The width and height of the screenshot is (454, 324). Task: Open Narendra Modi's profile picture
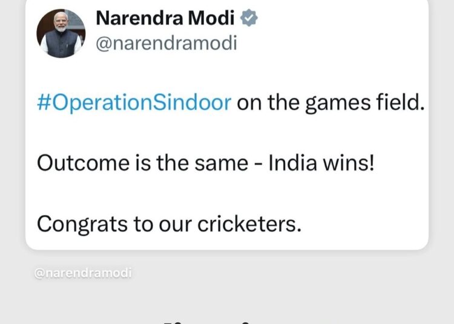pyautogui.click(x=61, y=33)
